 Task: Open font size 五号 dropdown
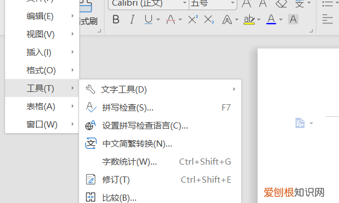pos(233,3)
